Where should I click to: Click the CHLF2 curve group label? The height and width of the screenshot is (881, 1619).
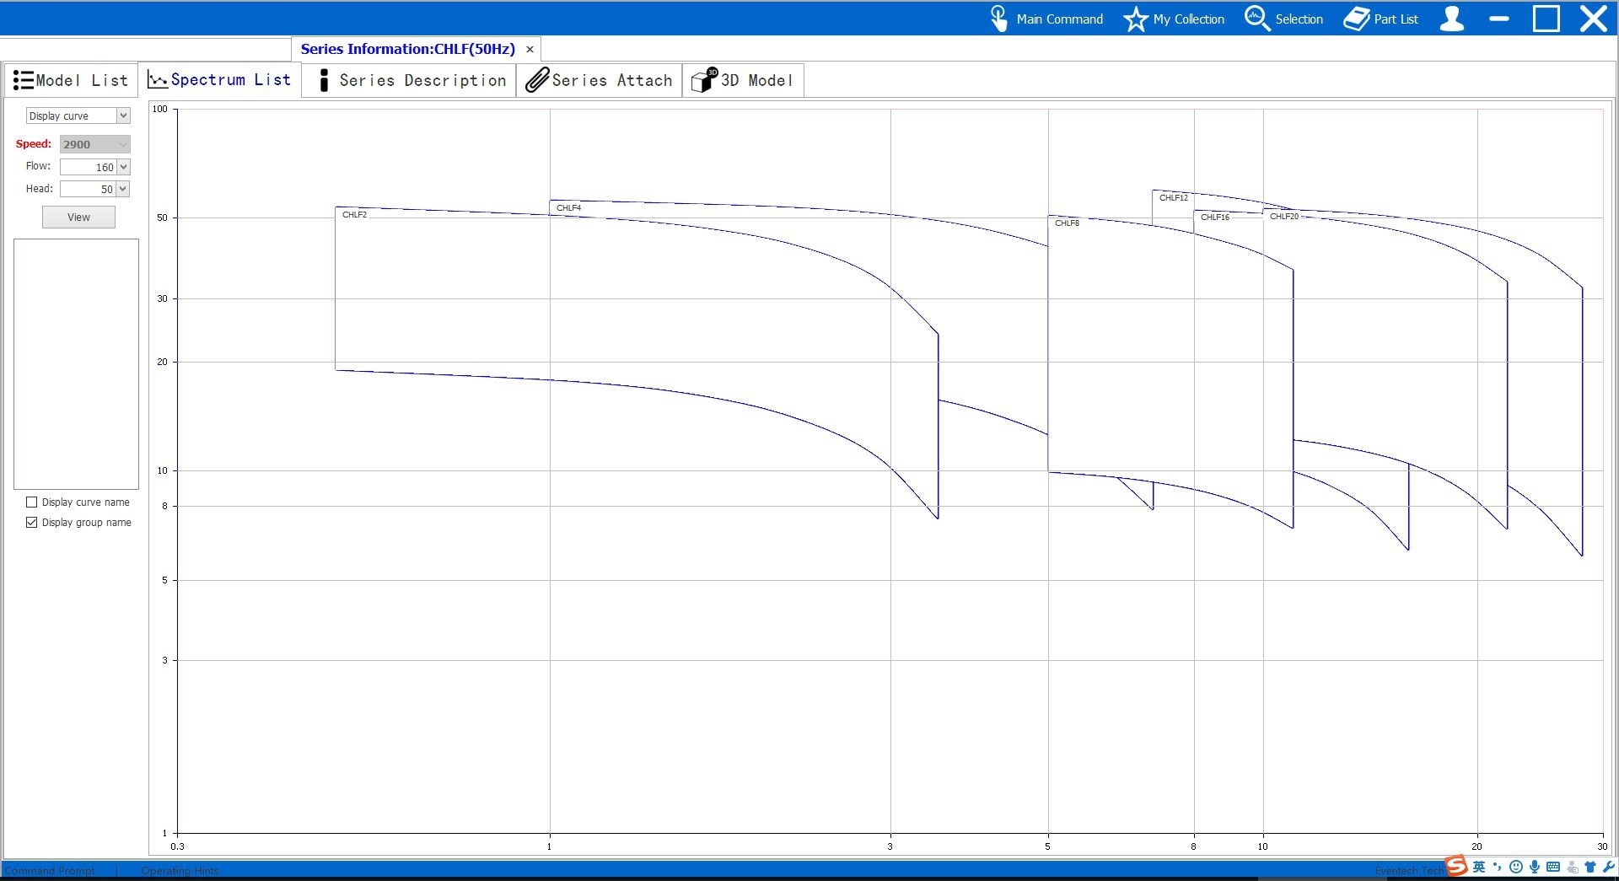pos(354,215)
